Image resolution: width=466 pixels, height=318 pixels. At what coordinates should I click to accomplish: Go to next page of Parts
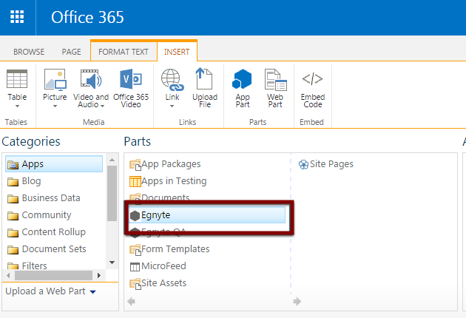point(297,302)
